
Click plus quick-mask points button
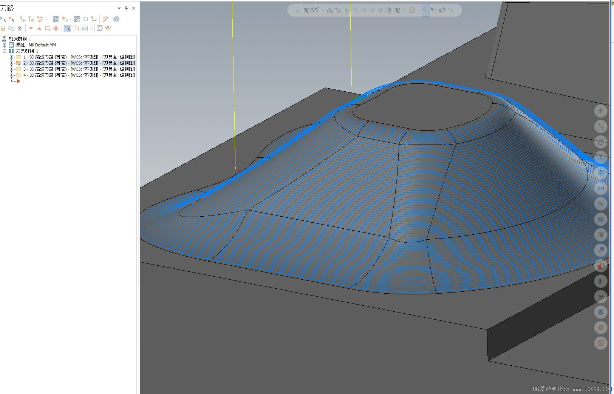pyautogui.click(x=600, y=111)
